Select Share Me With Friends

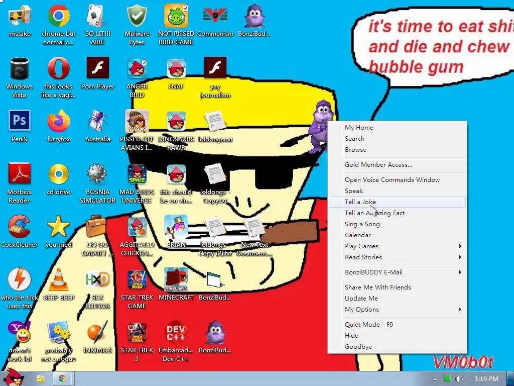[x=397, y=287]
